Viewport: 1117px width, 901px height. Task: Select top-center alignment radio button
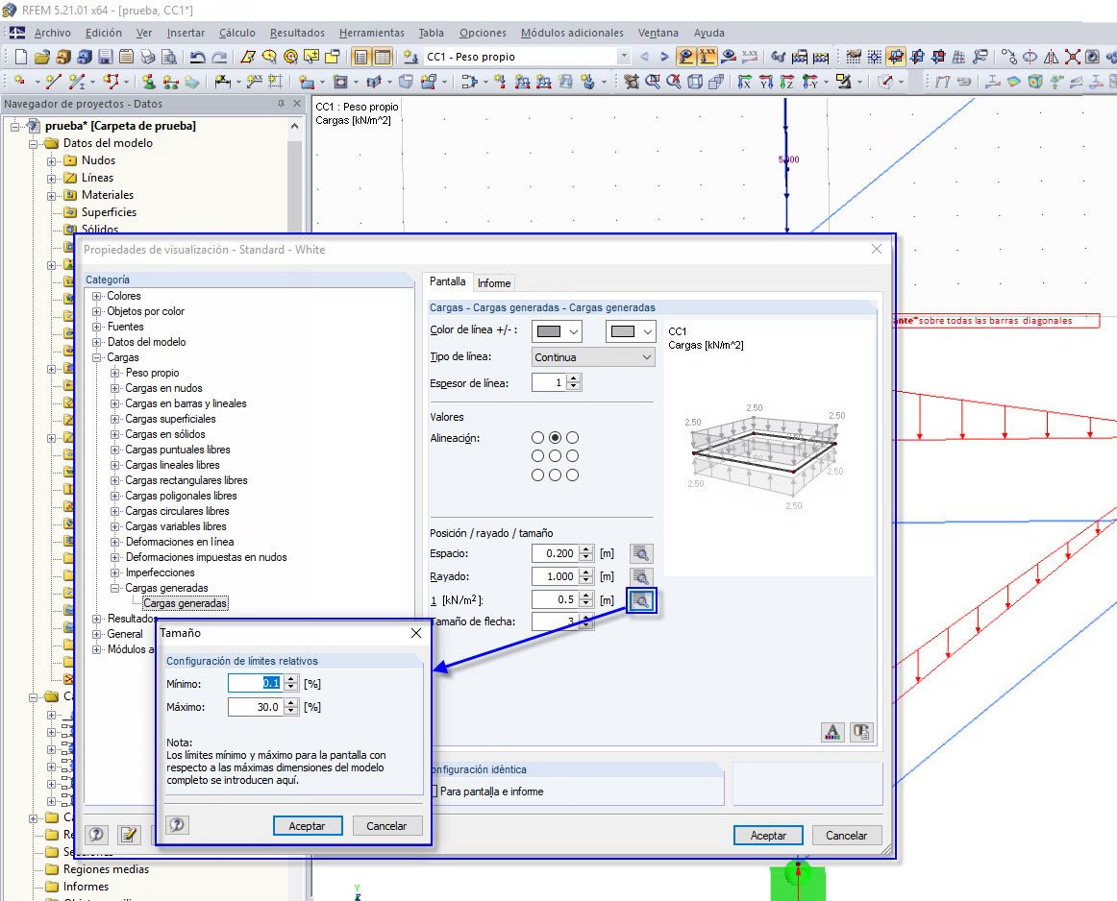[555, 438]
